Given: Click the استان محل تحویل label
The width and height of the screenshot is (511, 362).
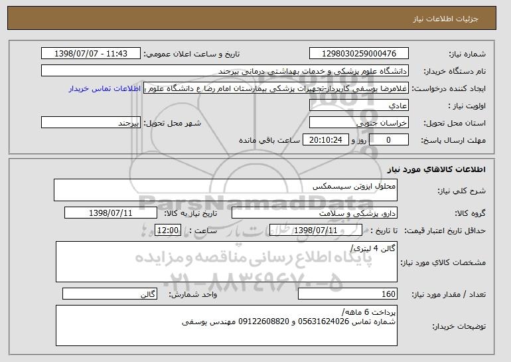Looking at the screenshot, I should click(x=455, y=123).
